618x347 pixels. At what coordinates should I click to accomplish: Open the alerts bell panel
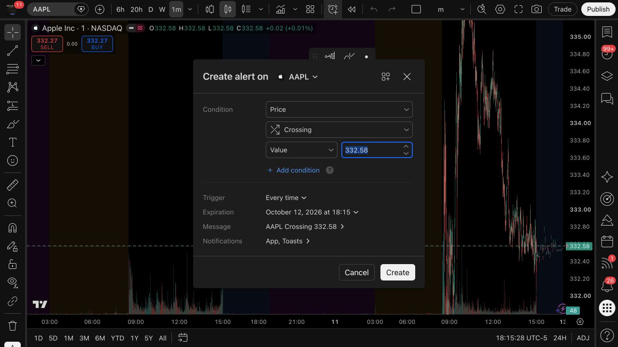click(607, 286)
